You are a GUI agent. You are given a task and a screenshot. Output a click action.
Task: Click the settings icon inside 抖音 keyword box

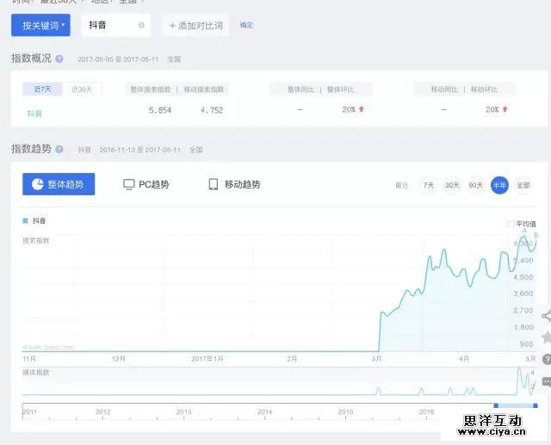(x=141, y=26)
